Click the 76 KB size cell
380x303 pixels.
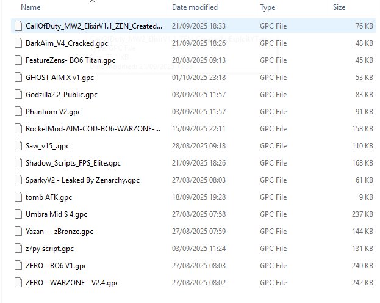(364, 26)
